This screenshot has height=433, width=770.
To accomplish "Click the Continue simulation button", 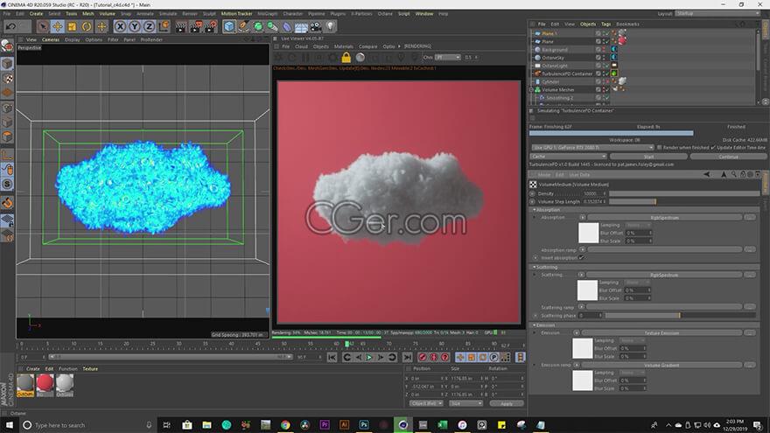I will point(728,157).
